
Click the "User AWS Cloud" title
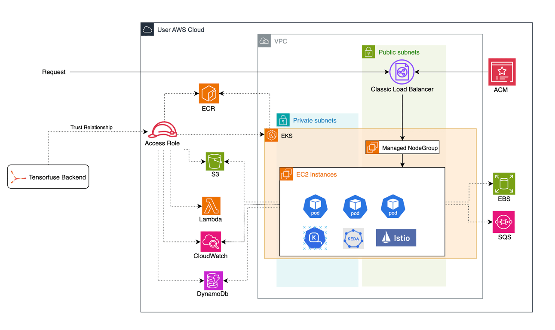181,30
